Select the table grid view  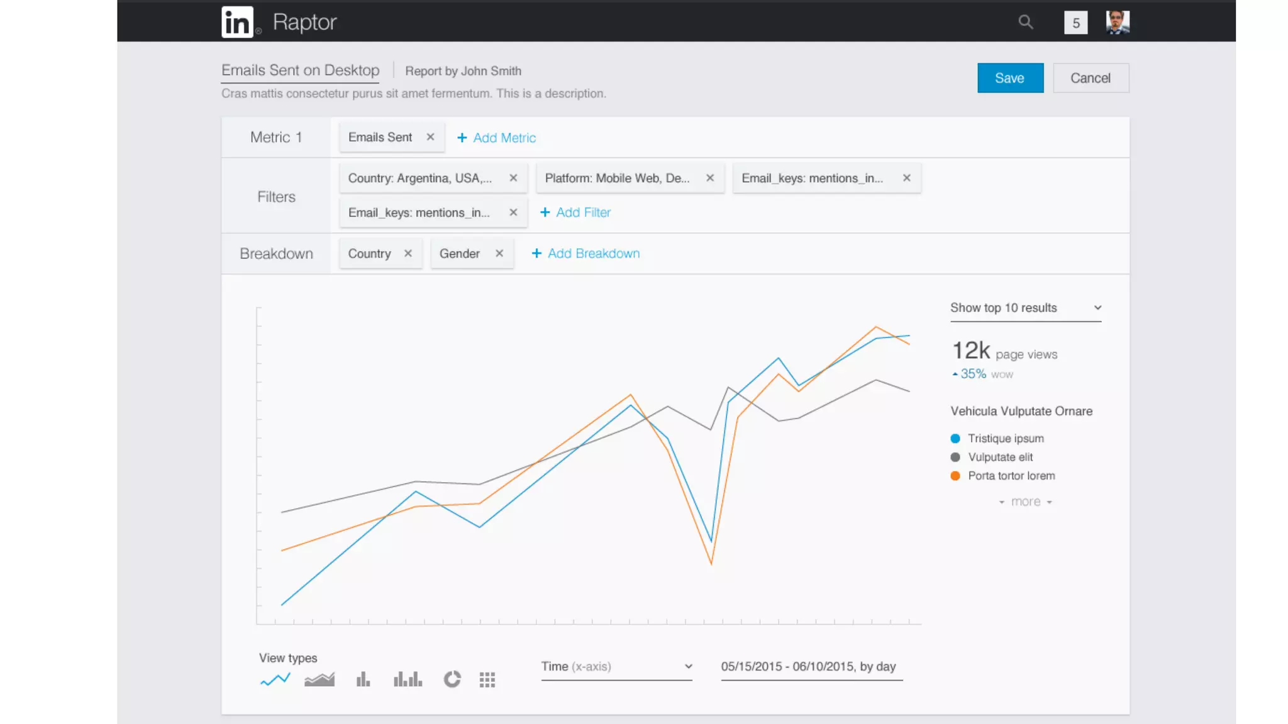tap(487, 679)
